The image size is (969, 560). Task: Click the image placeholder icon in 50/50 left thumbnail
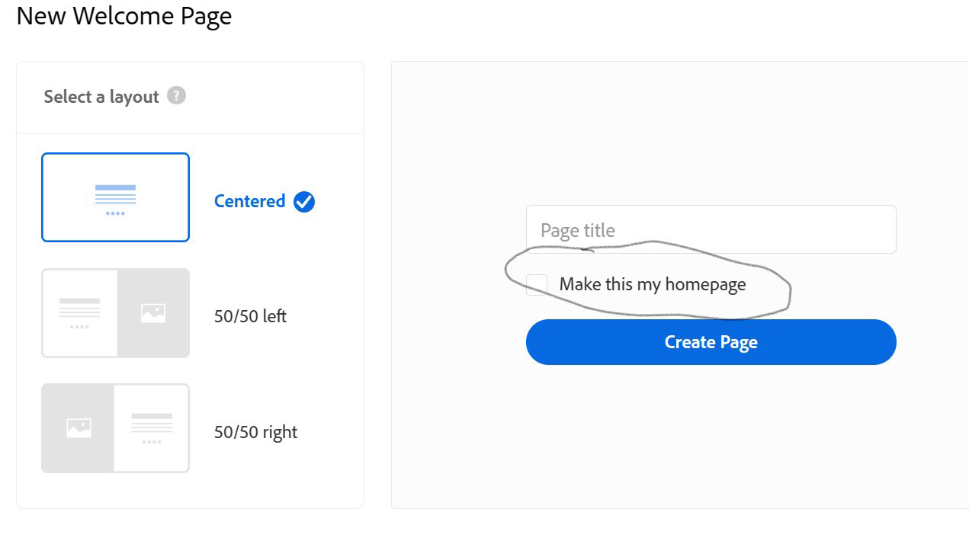click(153, 313)
